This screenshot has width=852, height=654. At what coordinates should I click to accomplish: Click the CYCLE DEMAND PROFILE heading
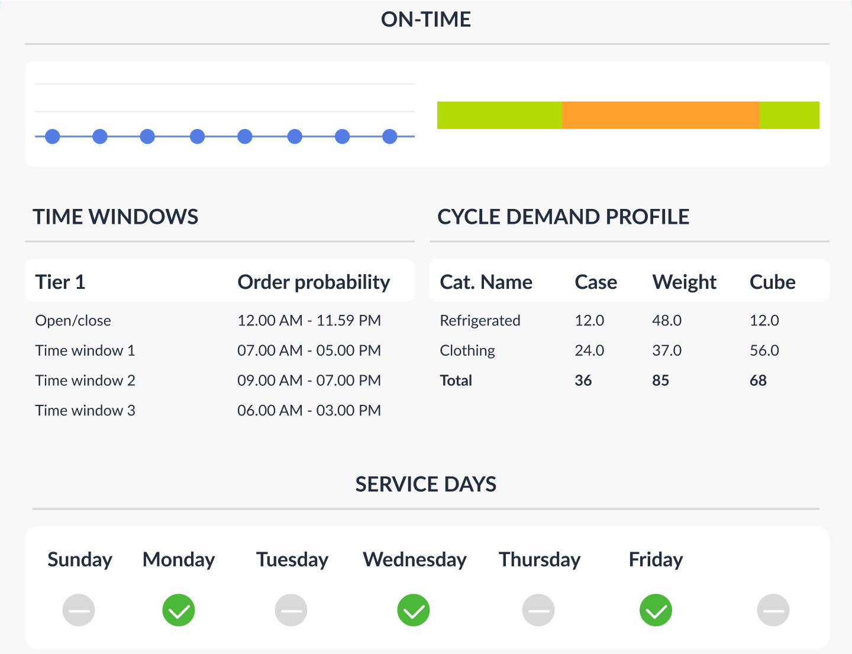(x=563, y=217)
